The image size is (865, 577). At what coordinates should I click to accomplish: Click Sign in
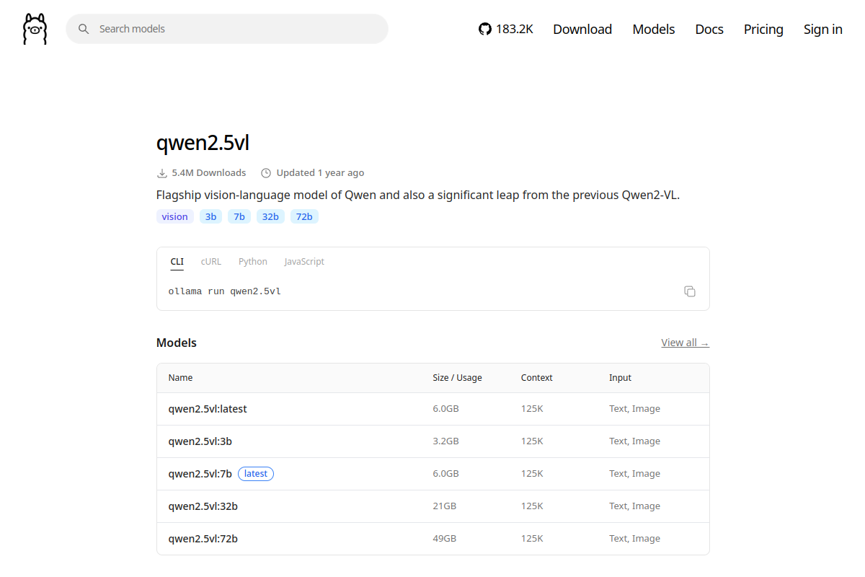tap(823, 29)
